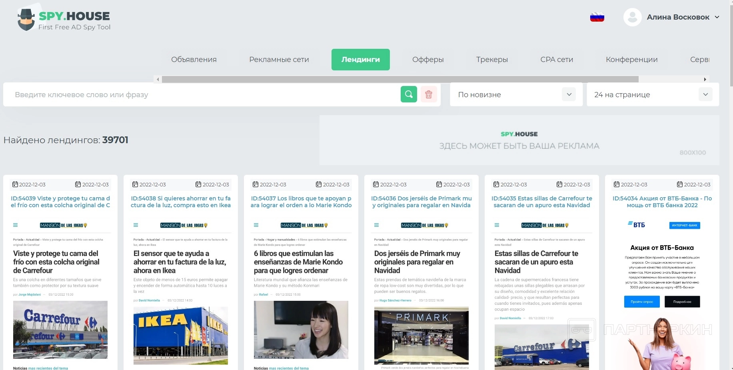This screenshot has width=733, height=370.
Task: Open landing ID:54038 Si quieres ahorrar link
Action: (x=181, y=202)
